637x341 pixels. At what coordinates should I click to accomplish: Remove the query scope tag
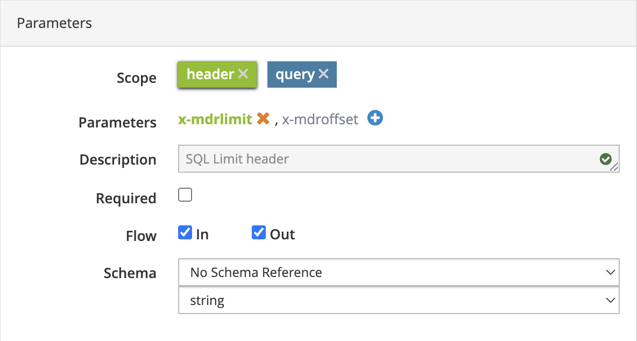coord(323,74)
